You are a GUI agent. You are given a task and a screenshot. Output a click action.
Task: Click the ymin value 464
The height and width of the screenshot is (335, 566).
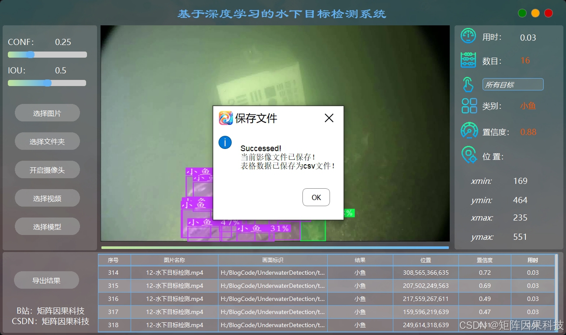pos(520,200)
